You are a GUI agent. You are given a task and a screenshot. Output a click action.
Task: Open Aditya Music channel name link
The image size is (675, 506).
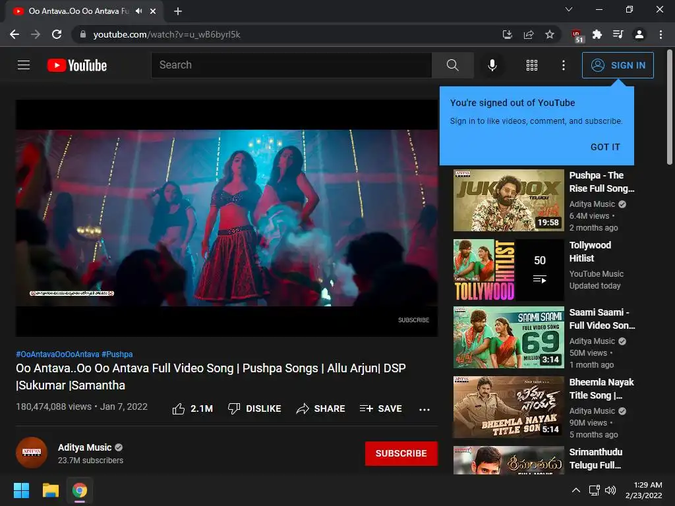pos(85,447)
